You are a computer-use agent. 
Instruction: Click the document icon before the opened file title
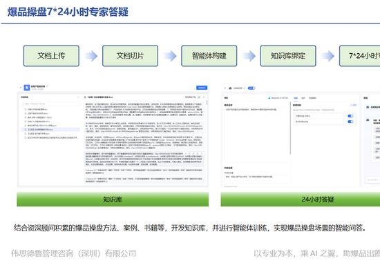click(85, 97)
